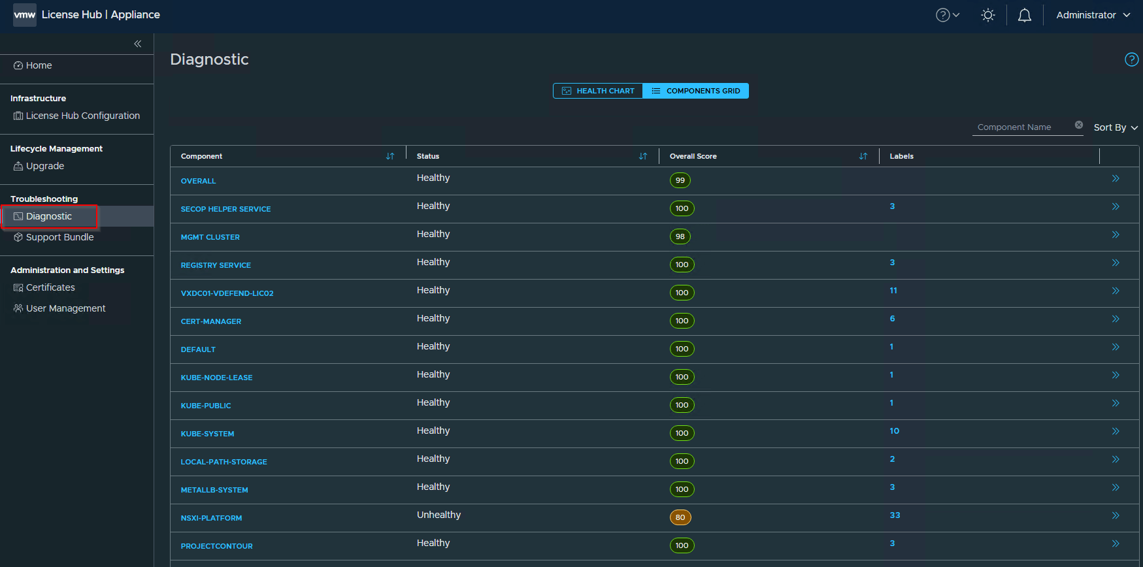Click the VMware logo icon

click(x=25, y=14)
